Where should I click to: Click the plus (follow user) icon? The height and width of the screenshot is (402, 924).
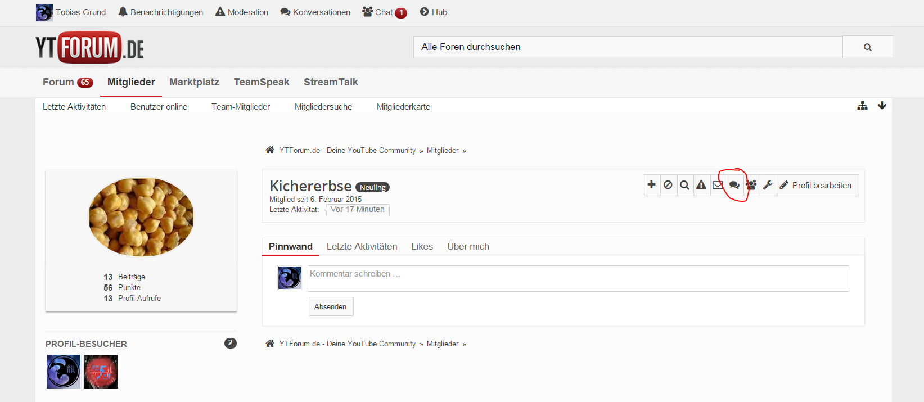click(x=652, y=185)
